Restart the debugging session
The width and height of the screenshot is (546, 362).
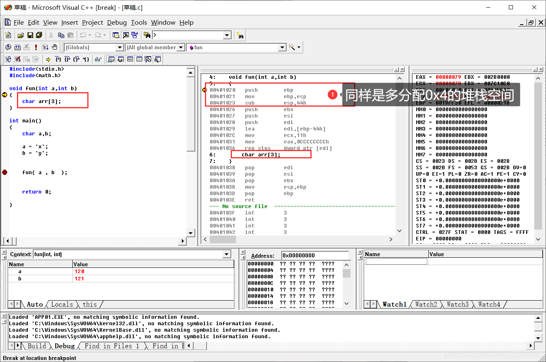[8, 59]
